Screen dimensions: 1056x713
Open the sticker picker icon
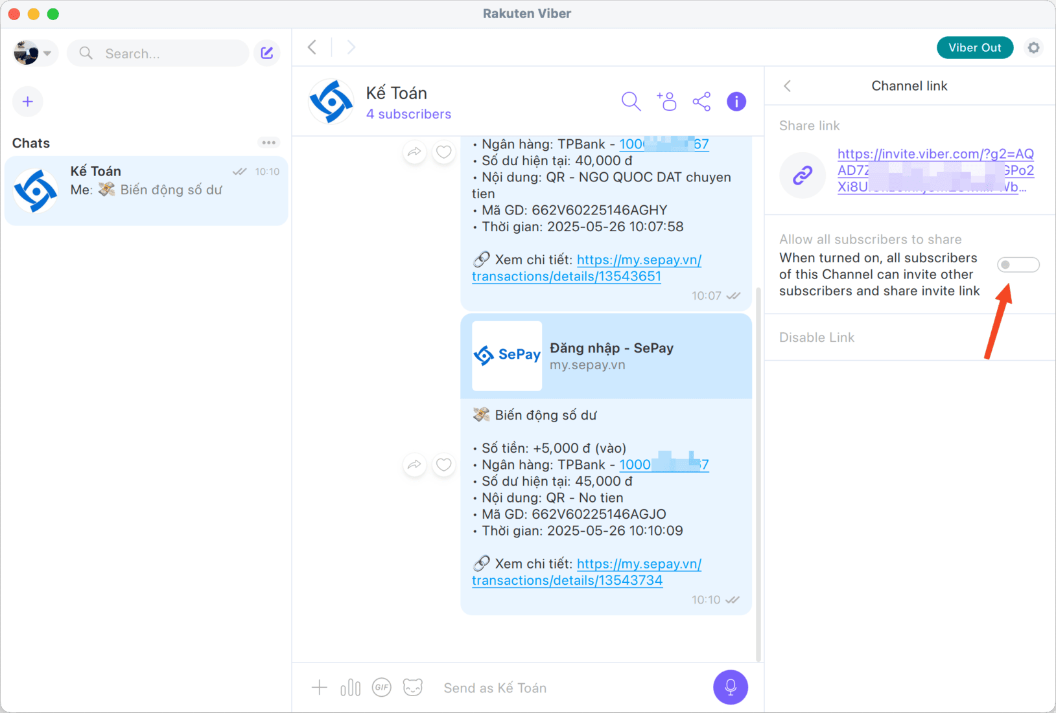(x=413, y=687)
